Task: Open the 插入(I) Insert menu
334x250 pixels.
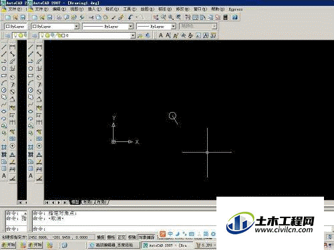Action: click(x=94, y=9)
